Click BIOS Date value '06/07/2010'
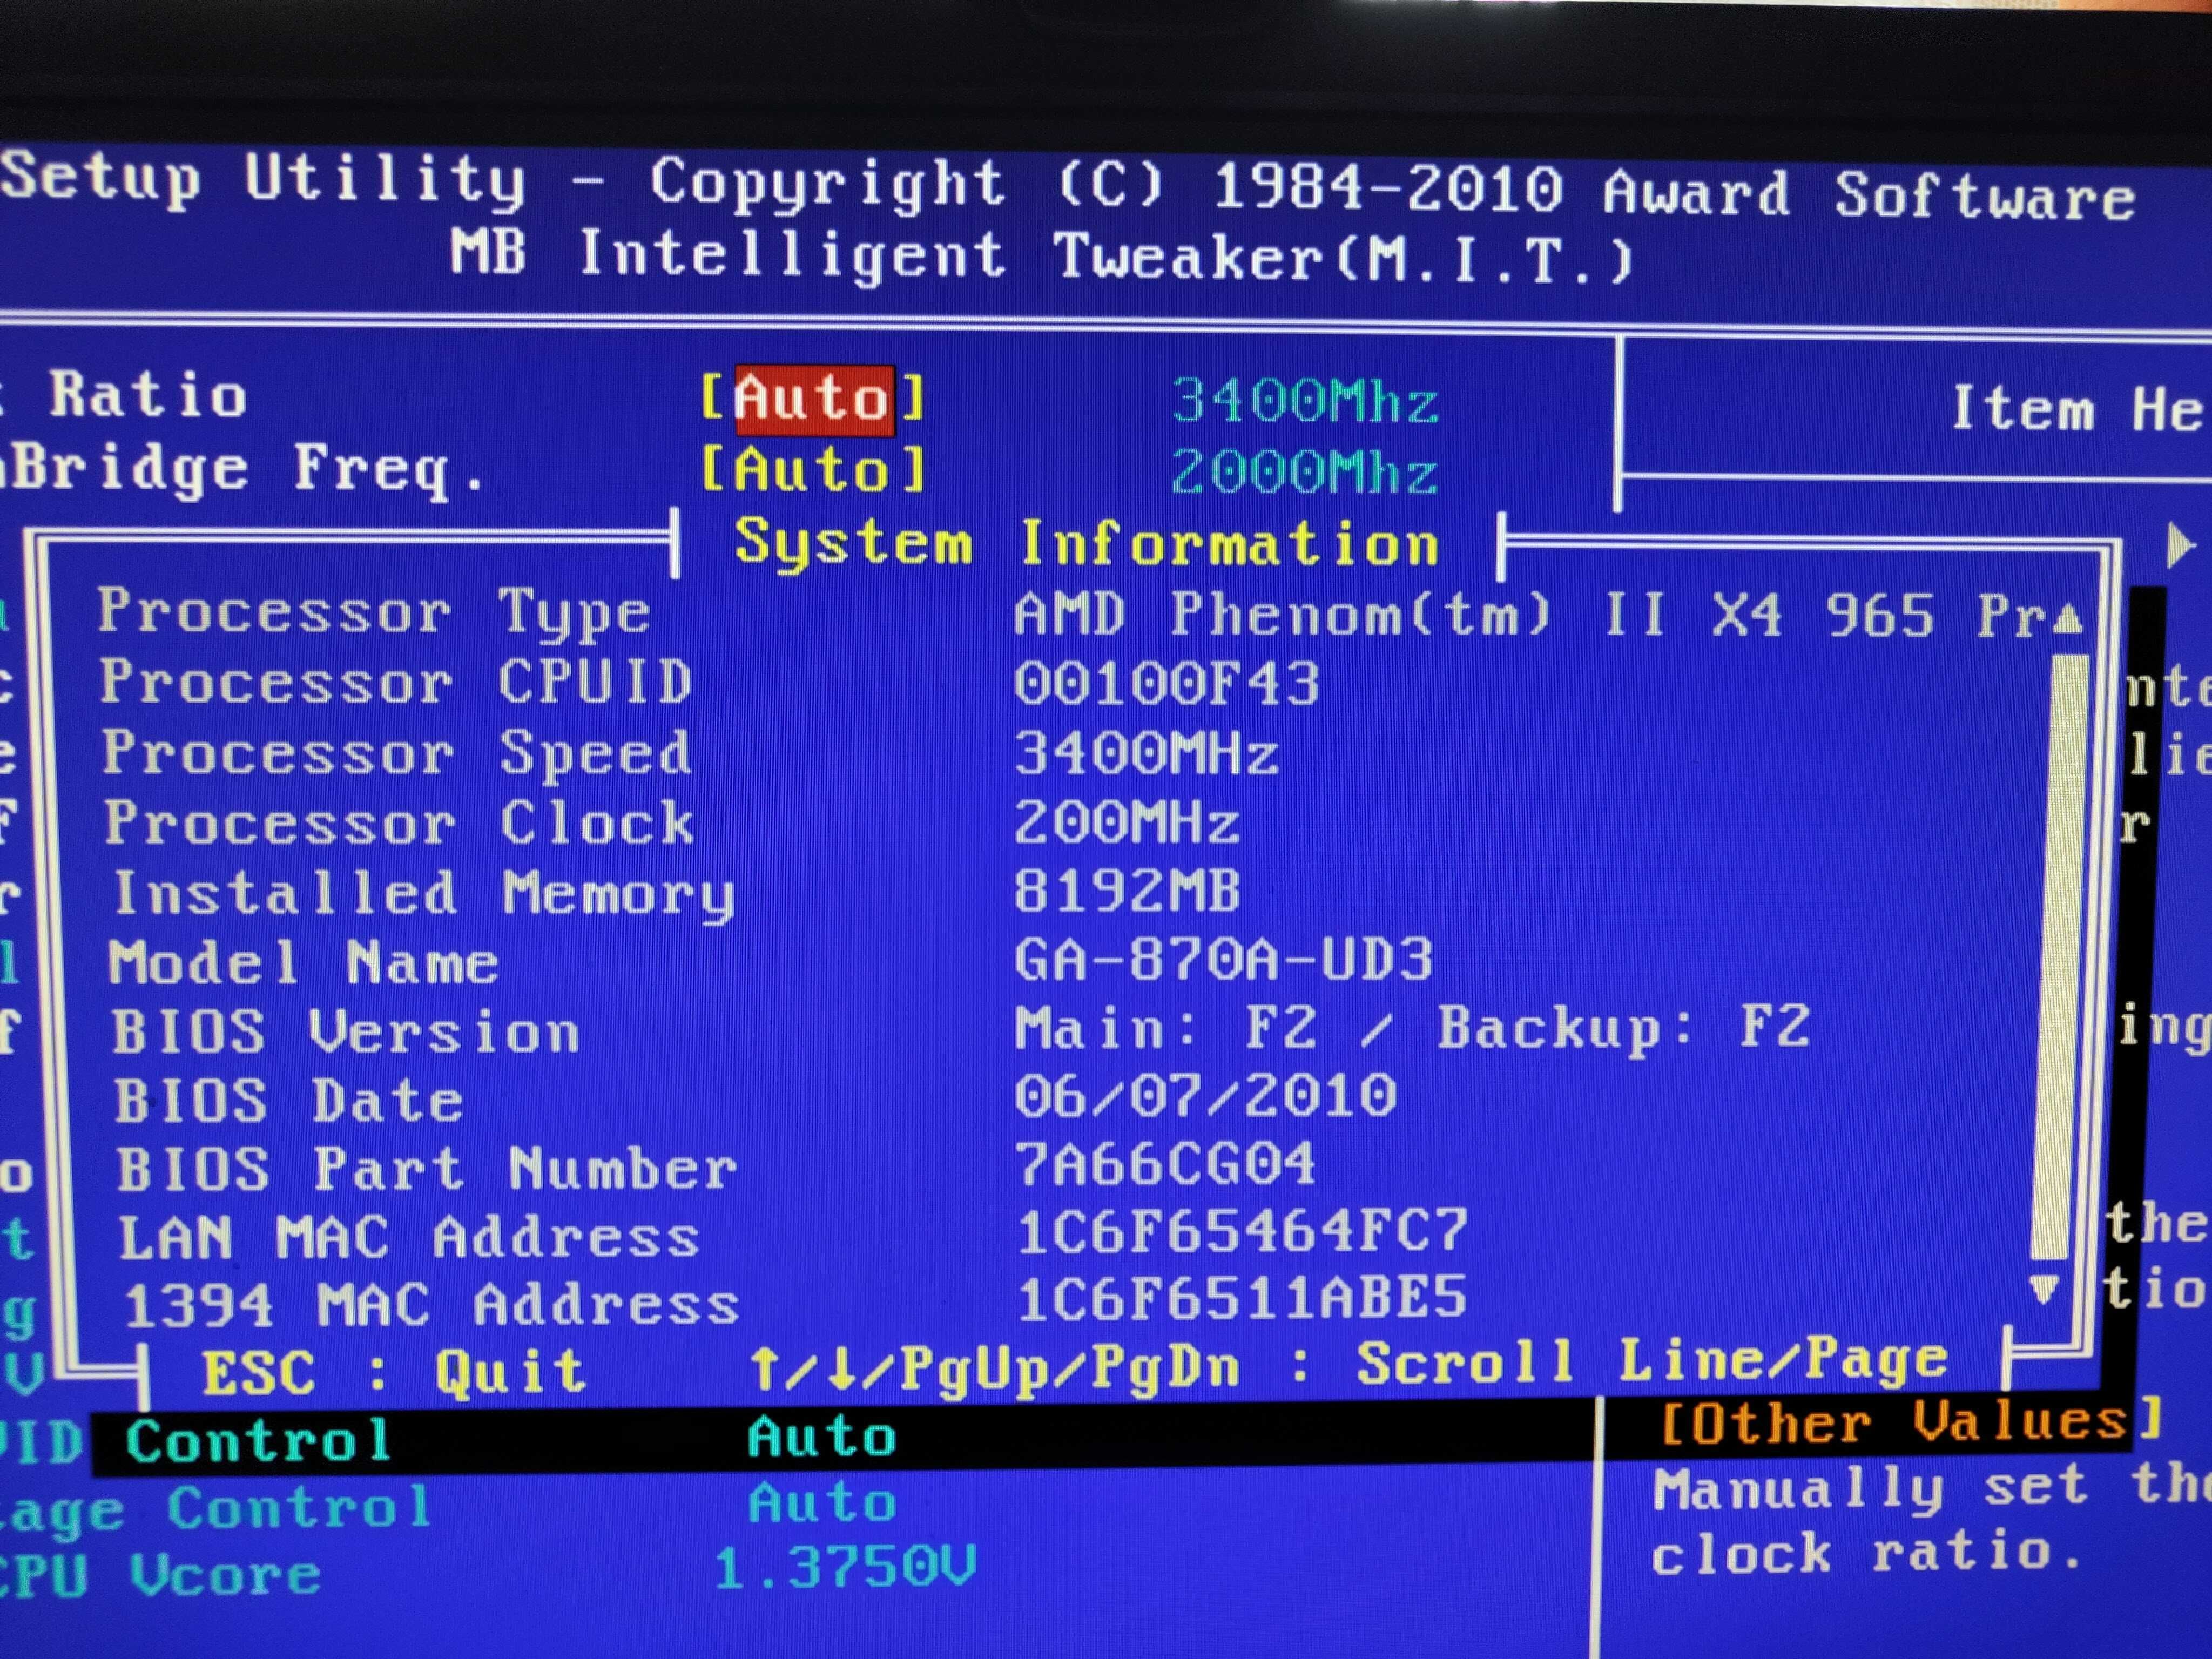Screen dimensions: 2212x1659 point(1206,1095)
